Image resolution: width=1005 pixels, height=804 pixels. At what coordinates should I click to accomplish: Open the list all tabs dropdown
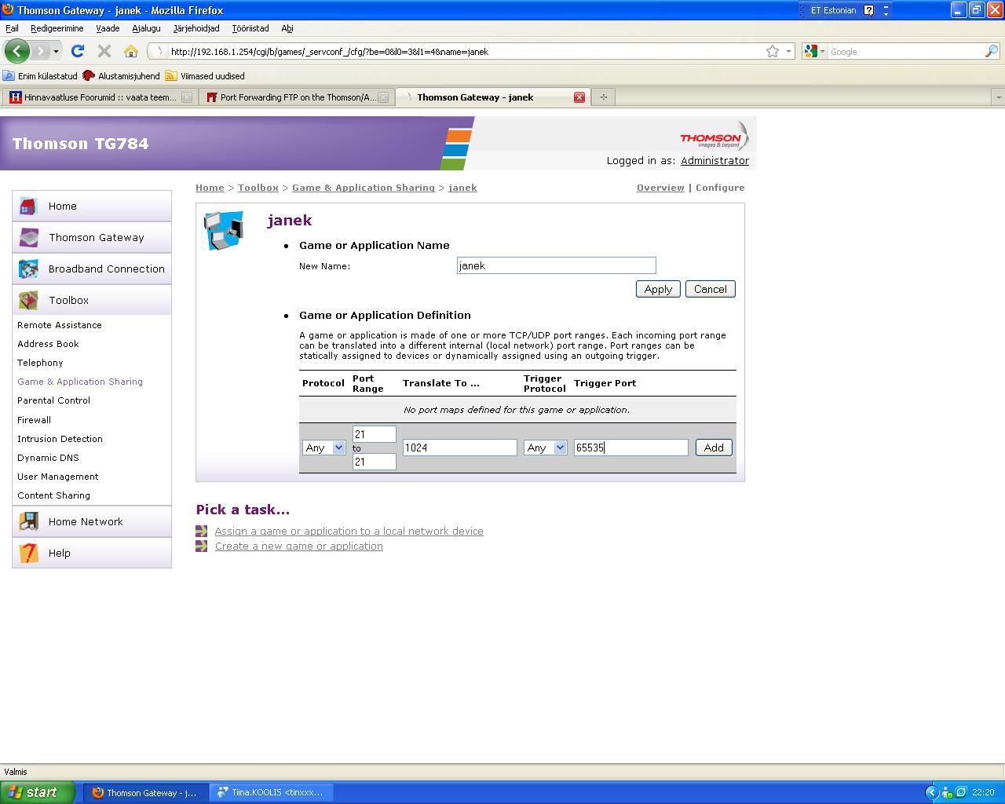point(998,97)
